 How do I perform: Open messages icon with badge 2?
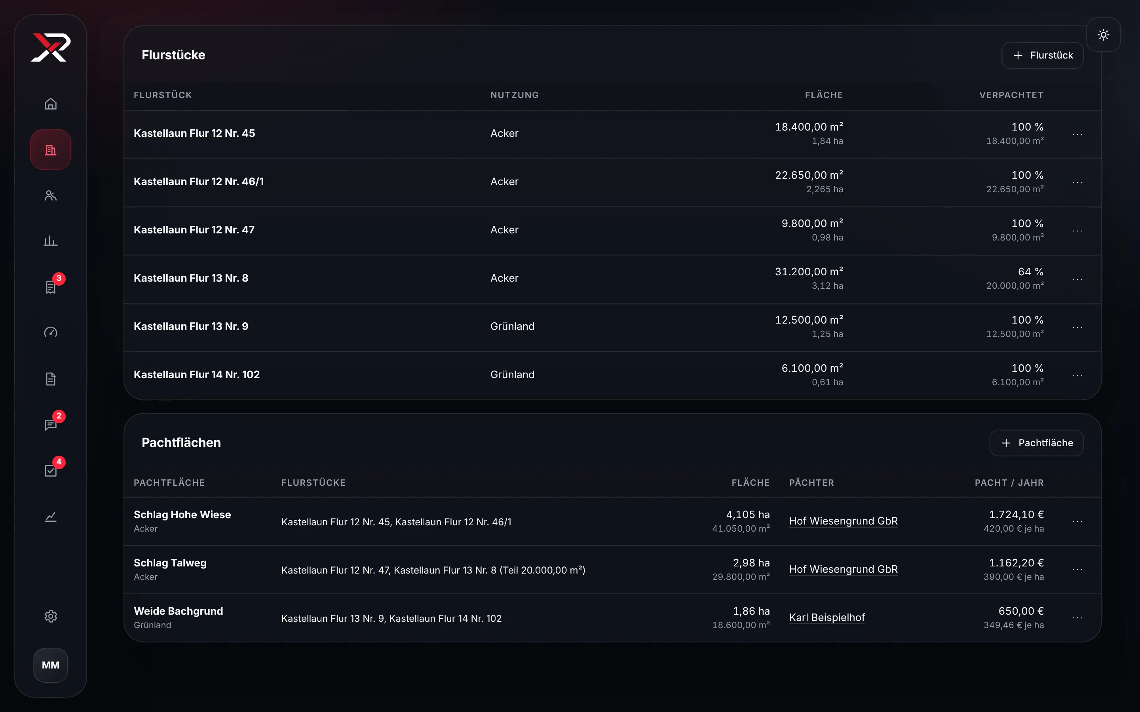coord(50,424)
